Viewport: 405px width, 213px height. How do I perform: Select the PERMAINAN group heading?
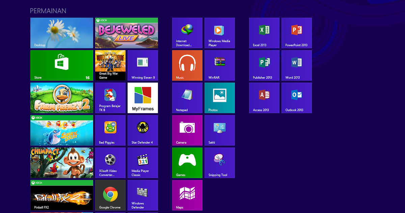(x=48, y=11)
